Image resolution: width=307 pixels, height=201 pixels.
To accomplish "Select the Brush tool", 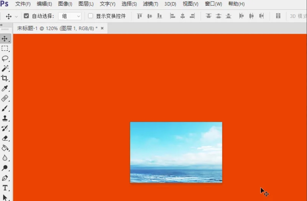I will 5,108.
